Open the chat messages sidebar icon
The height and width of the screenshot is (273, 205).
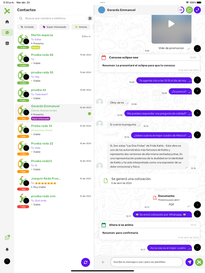(x=7, y=32)
